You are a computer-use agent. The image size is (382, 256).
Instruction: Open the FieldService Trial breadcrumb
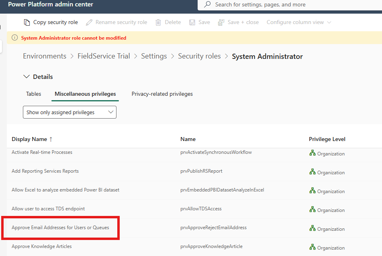(x=104, y=56)
